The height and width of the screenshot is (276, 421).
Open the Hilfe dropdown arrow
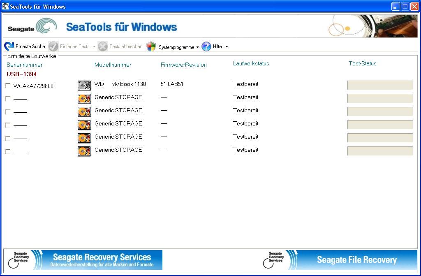[x=227, y=47]
